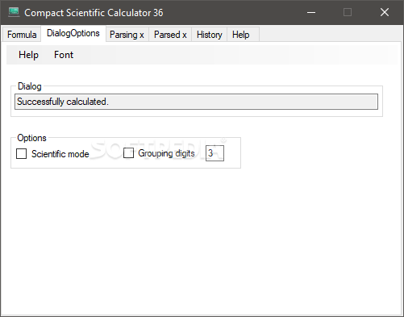Screen dimensions: 404x317
Task: Click the grouping digits number field
Action: (214, 153)
